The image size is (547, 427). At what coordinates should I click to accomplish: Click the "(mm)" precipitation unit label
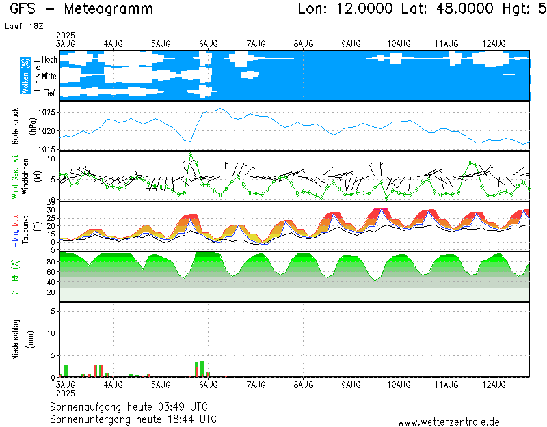coord(31,340)
